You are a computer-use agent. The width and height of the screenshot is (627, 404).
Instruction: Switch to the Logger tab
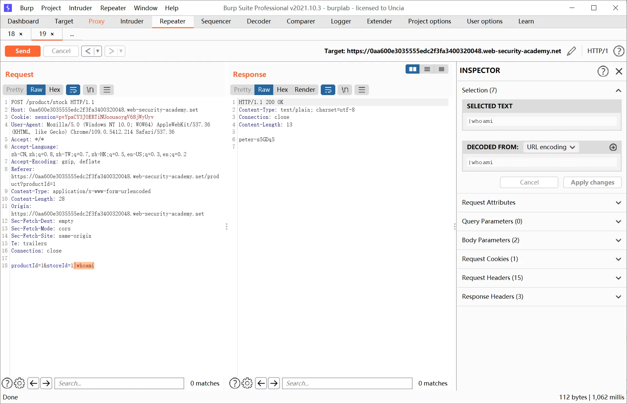(x=341, y=21)
